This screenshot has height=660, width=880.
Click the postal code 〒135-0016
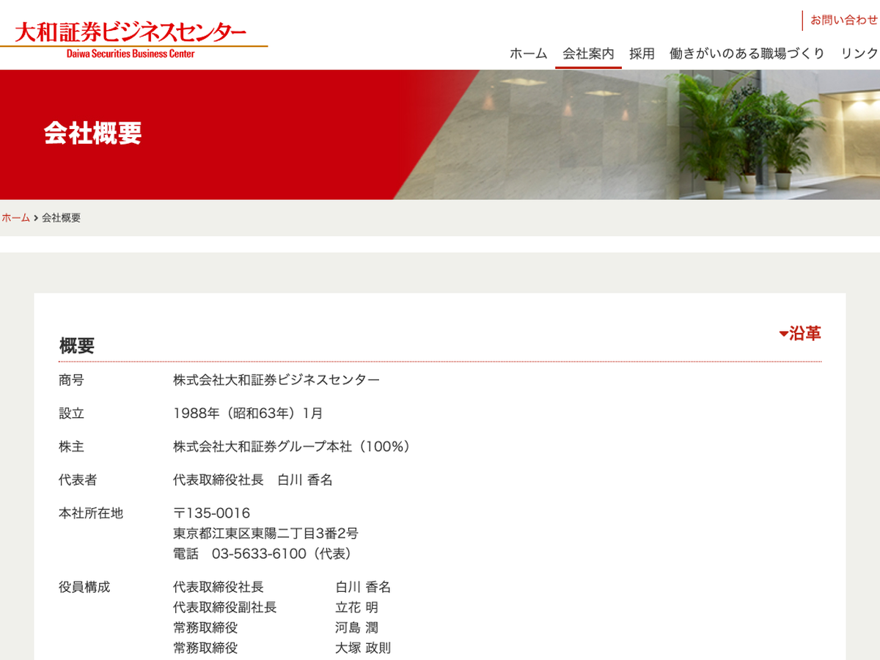coord(211,513)
